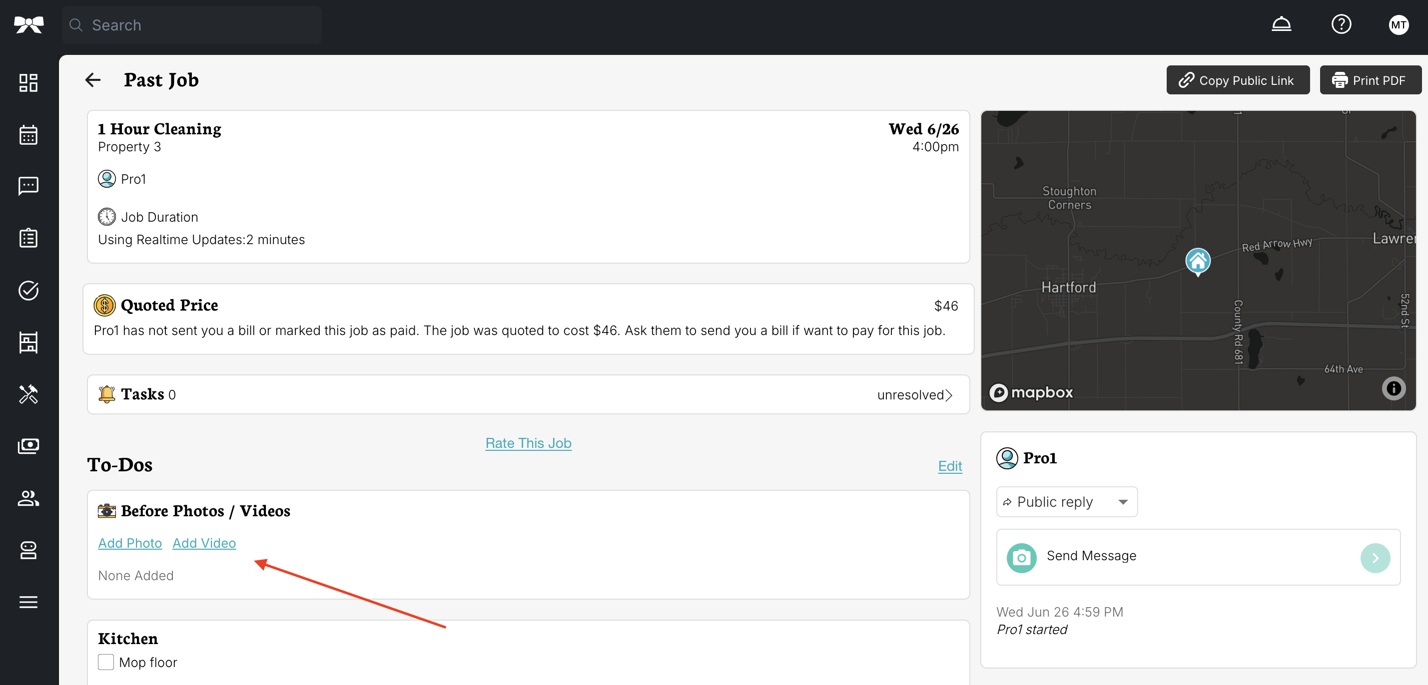The image size is (1428, 685).
Task: Click the Search input field
Action: tap(192, 25)
